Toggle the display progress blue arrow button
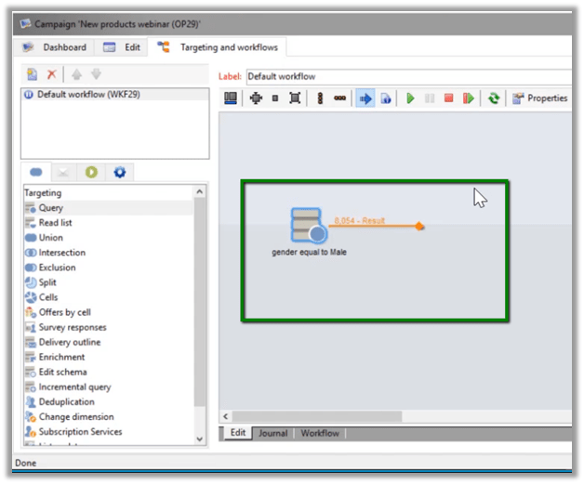584x484 pixels. tap(365, 98)
